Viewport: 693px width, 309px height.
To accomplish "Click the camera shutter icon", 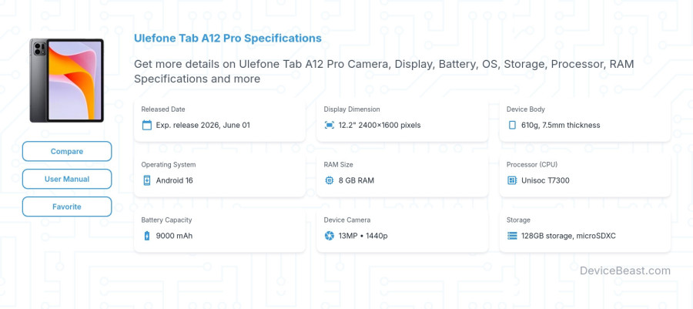I will point(330,236).
